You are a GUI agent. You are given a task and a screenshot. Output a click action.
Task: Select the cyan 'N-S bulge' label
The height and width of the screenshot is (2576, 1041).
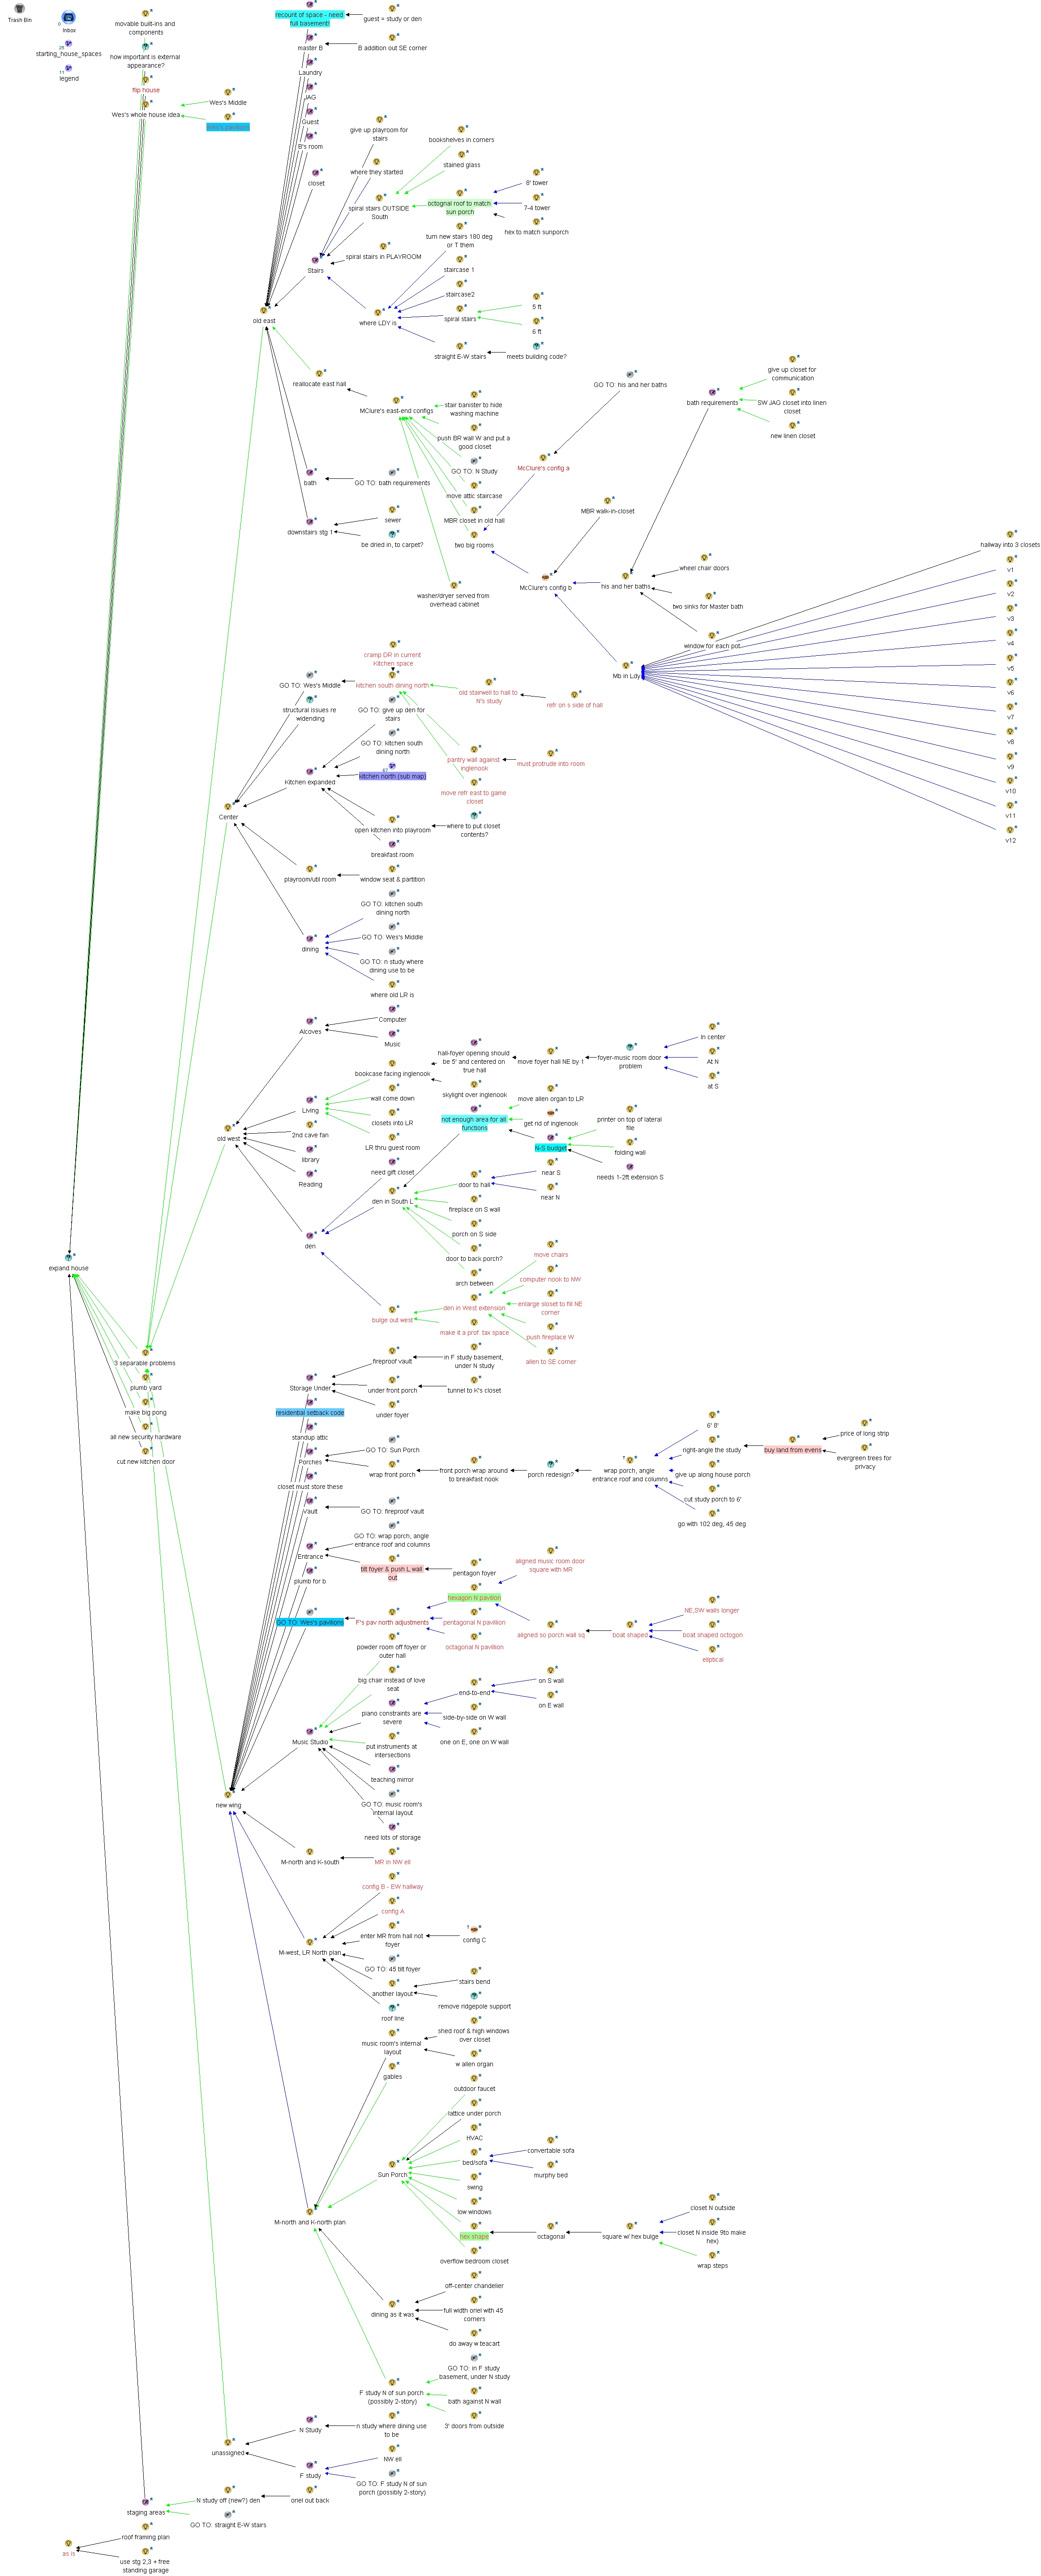(551, 1148)
